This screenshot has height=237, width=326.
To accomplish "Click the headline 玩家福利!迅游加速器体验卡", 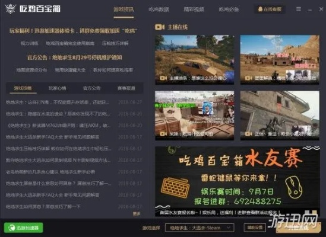I will tap(73, 31).
